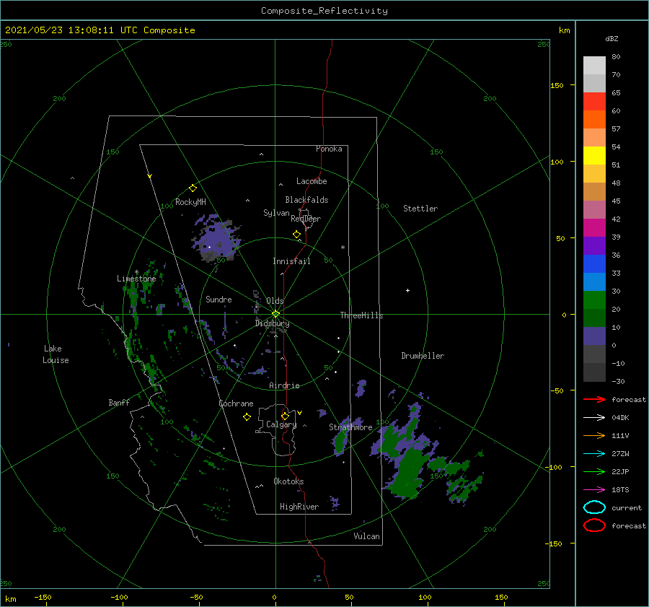Click the Calgary city label
Screen dimensions: 649x607
click(x=281, y=424)
